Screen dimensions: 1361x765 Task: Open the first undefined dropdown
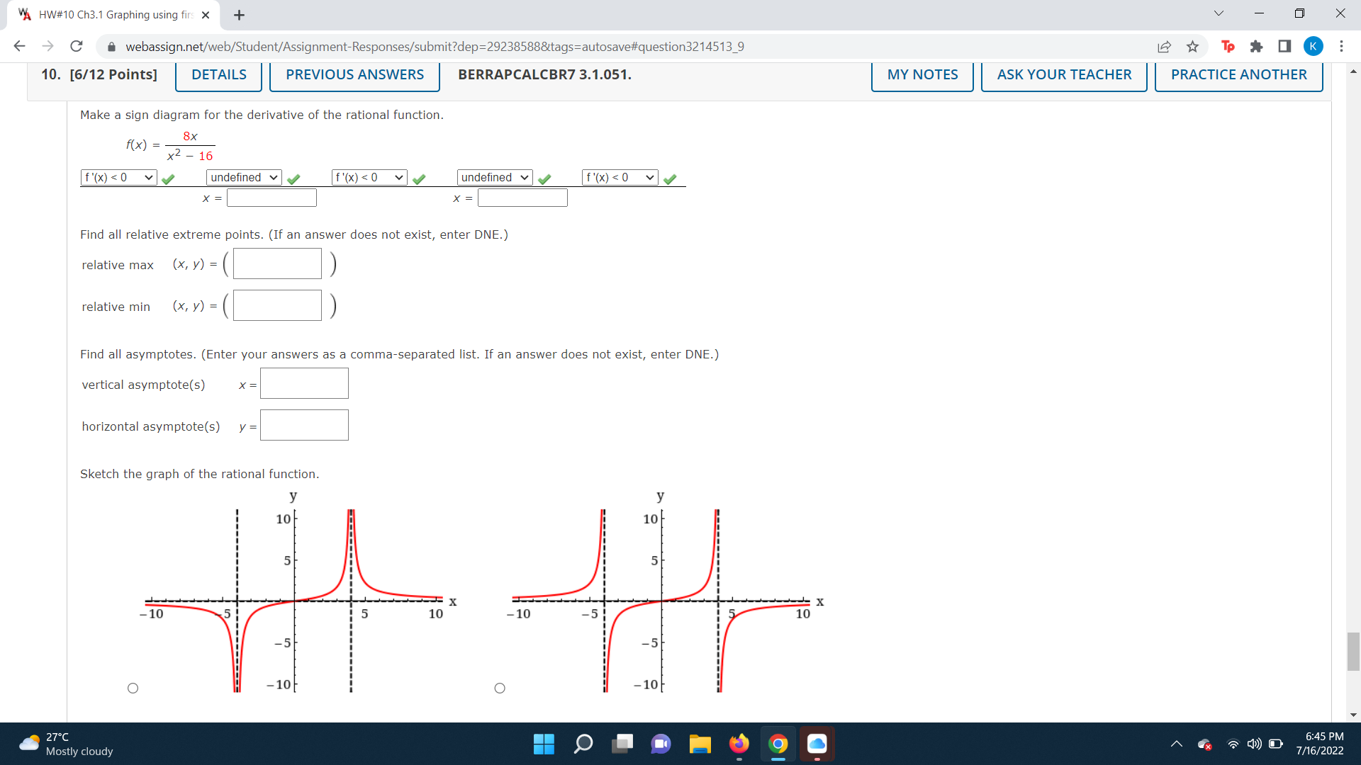242,178
